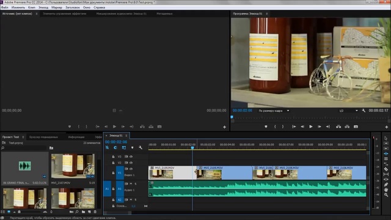The height and width of the screenshot is (220, 391).
Task: Open Program monitor panel menu
Action: coord(266,13)
